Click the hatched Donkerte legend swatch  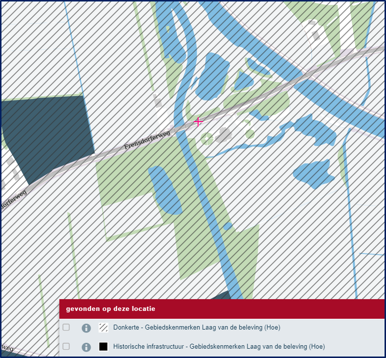click(103, 328)
